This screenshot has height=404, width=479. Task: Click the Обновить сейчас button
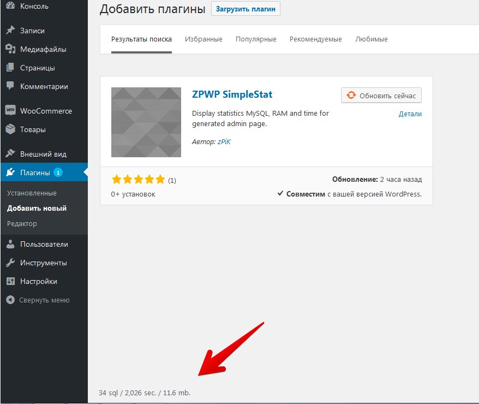click(381, 96)
